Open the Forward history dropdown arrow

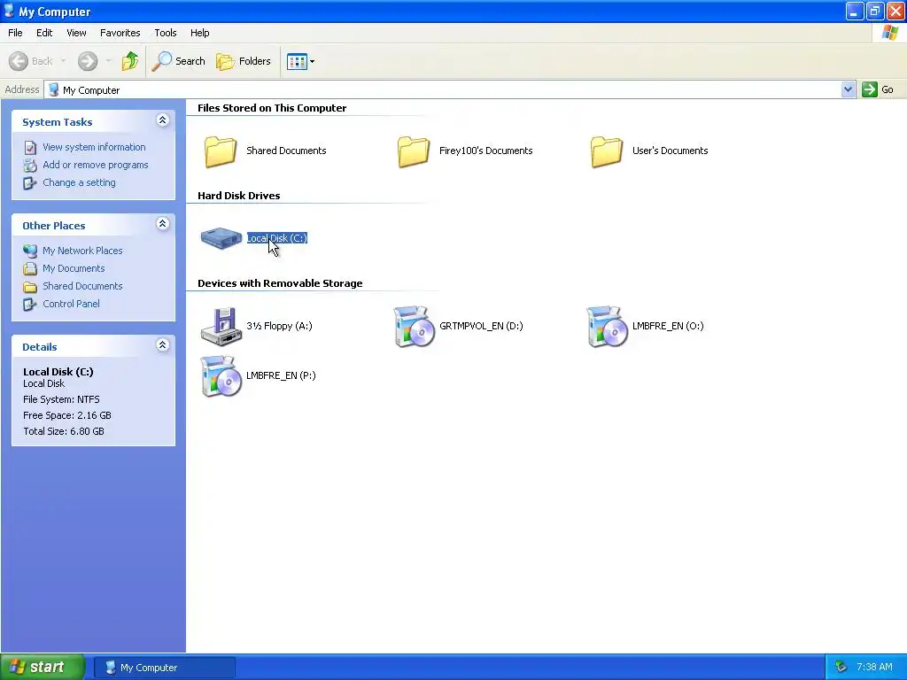[x=108, y=61]
